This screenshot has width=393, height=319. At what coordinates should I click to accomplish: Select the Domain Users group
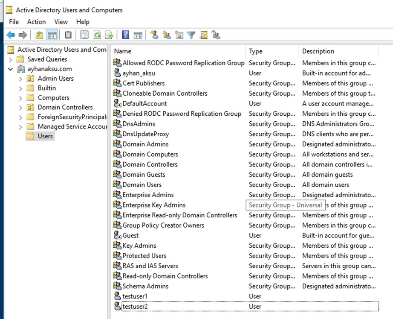tap(142, 184)
